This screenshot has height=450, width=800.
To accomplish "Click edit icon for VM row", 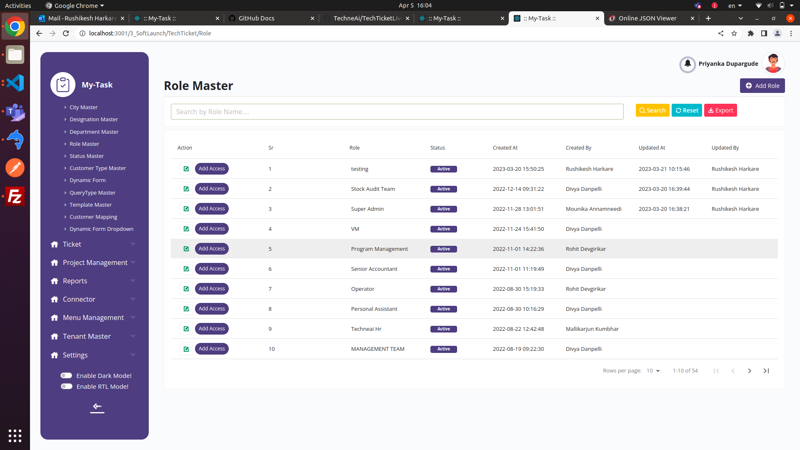I will [x=186, y=229].
